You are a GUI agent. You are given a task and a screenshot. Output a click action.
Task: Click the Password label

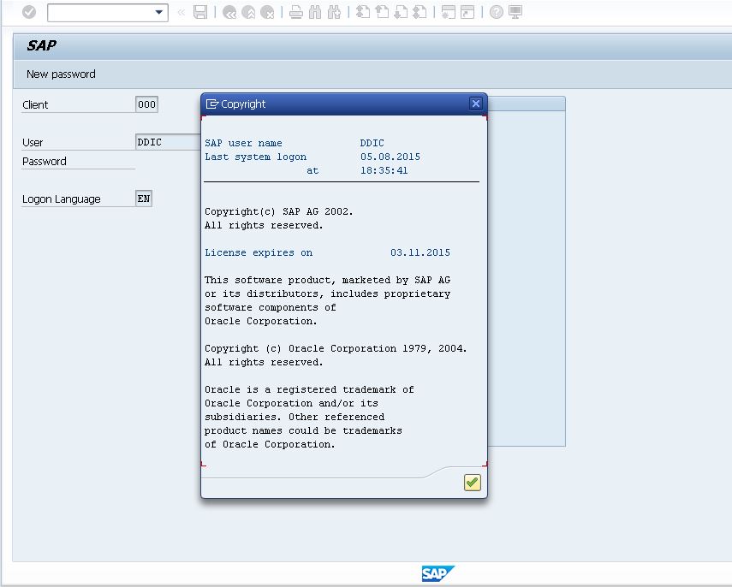[45, 162]
